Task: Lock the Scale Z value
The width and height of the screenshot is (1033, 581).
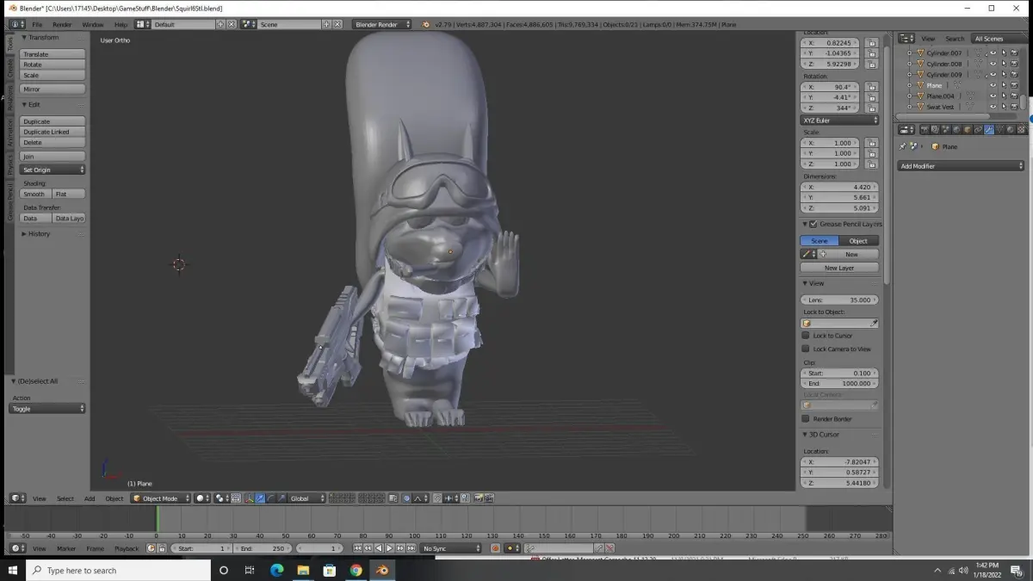Action: tap(871, 164)
